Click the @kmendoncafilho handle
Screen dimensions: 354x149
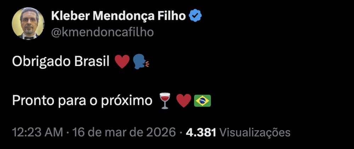102,32
